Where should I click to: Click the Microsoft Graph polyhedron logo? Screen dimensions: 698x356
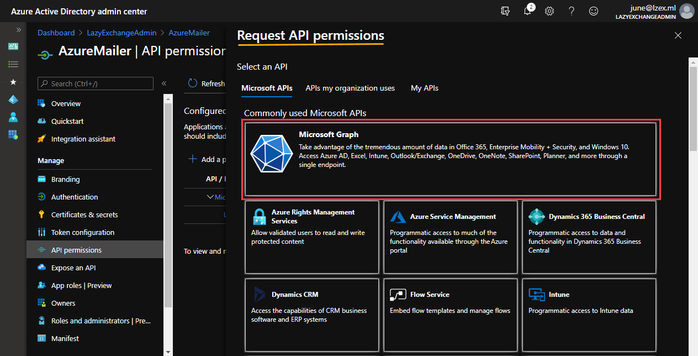(271, 153)
